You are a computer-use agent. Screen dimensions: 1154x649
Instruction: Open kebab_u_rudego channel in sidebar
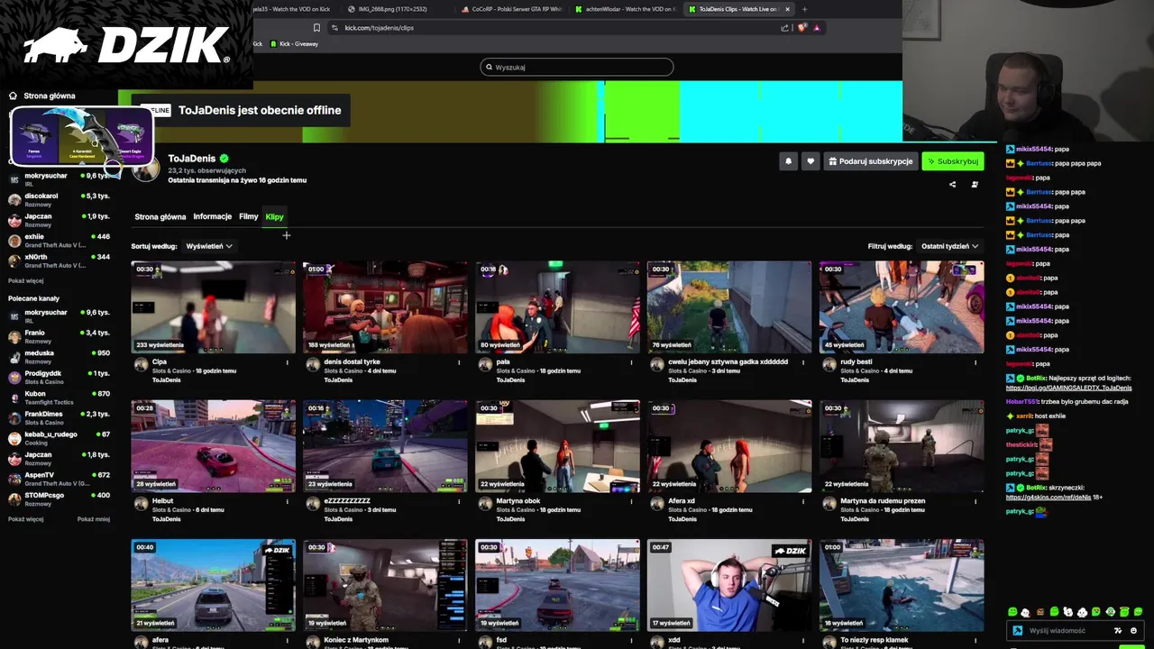[x=59, y=437]
